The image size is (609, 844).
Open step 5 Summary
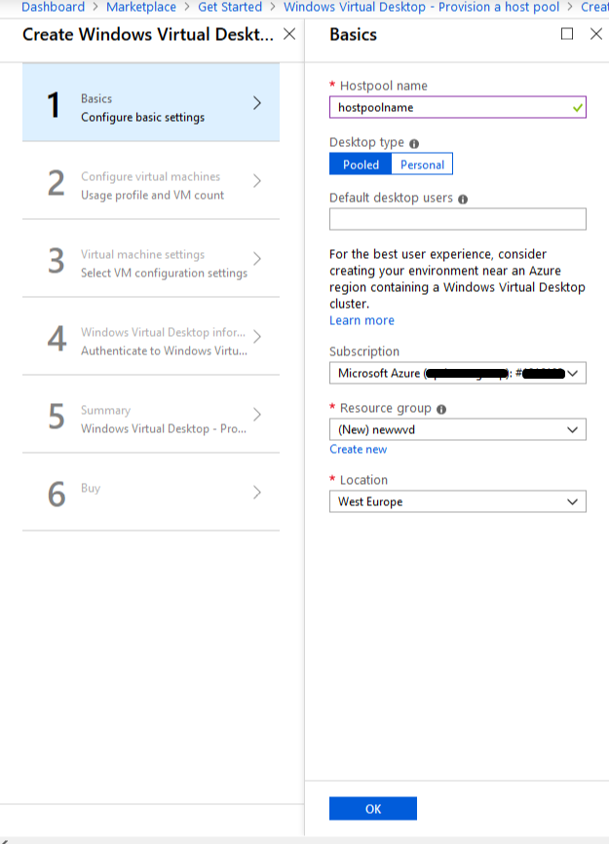click(x=151, y=415)
